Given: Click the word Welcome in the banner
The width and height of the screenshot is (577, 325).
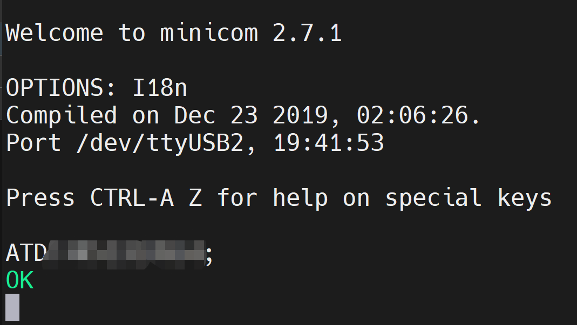Looking at the screenshot, I should click(x=55, y=33).
